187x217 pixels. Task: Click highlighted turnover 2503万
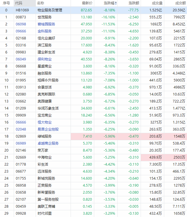pos(179,157)
